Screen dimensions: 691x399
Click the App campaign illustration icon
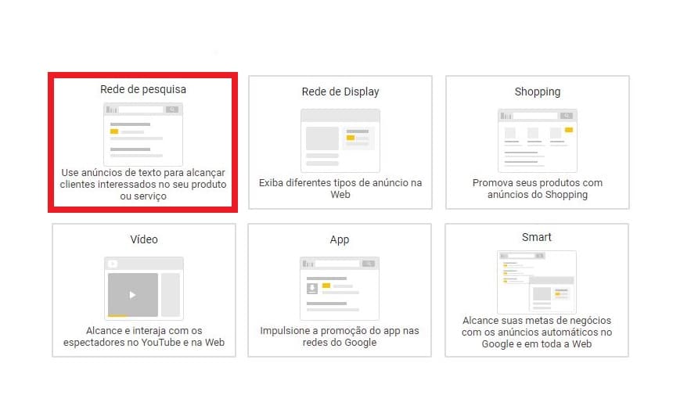(340, 289)
